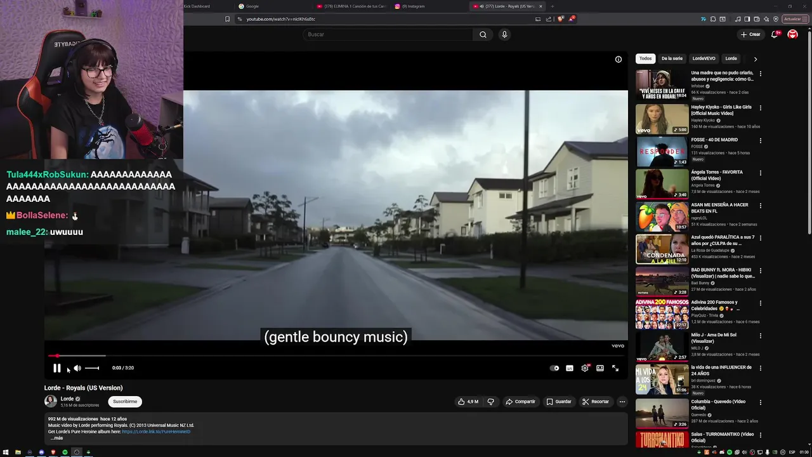Like the video with thumbs up
The height and width of the screenshot is (457, 812).
pos(468,402)
